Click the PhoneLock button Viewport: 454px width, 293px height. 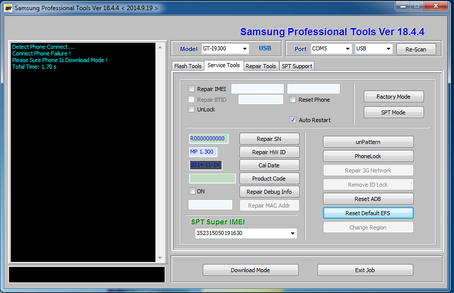pos(368,156)
